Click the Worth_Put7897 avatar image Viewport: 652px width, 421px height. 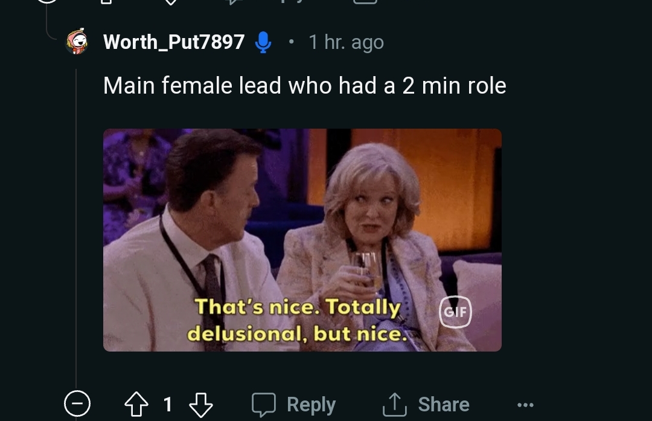click(x=77, y=42)
